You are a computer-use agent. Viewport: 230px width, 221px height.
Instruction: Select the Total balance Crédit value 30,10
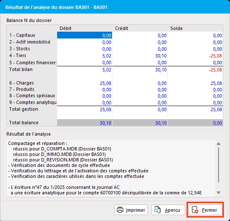[161, 123]
